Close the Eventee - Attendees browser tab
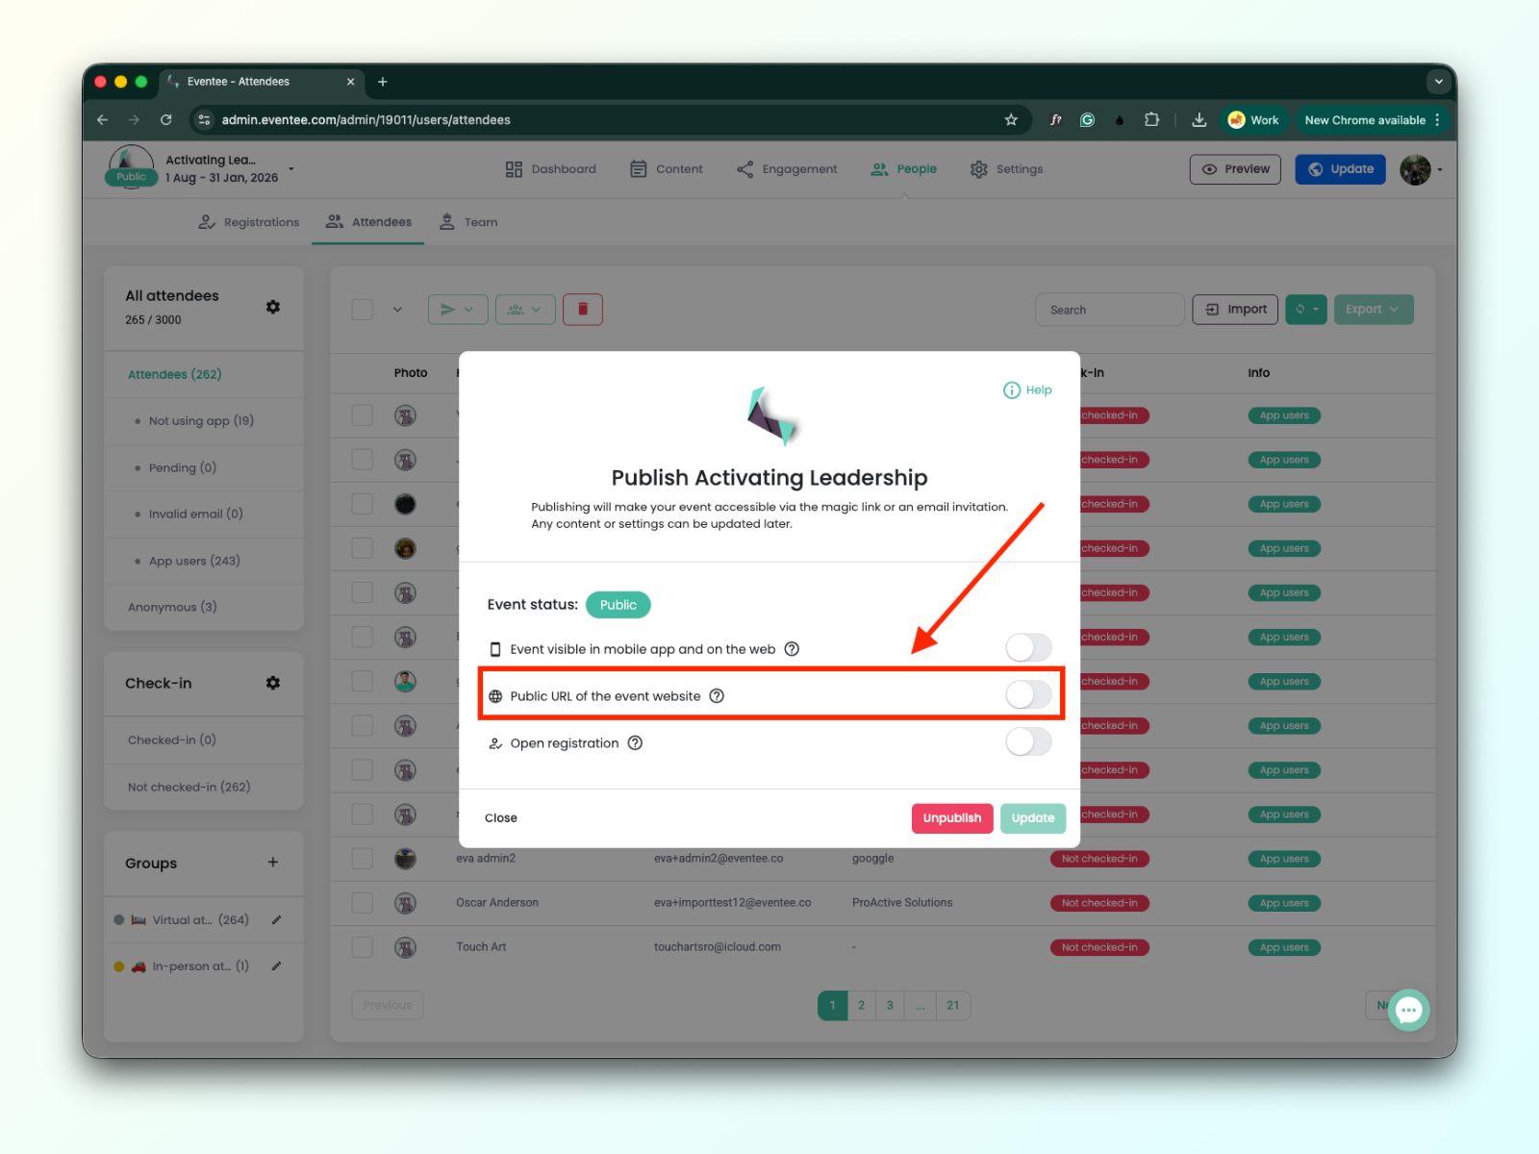 click(x=350, y=82)
